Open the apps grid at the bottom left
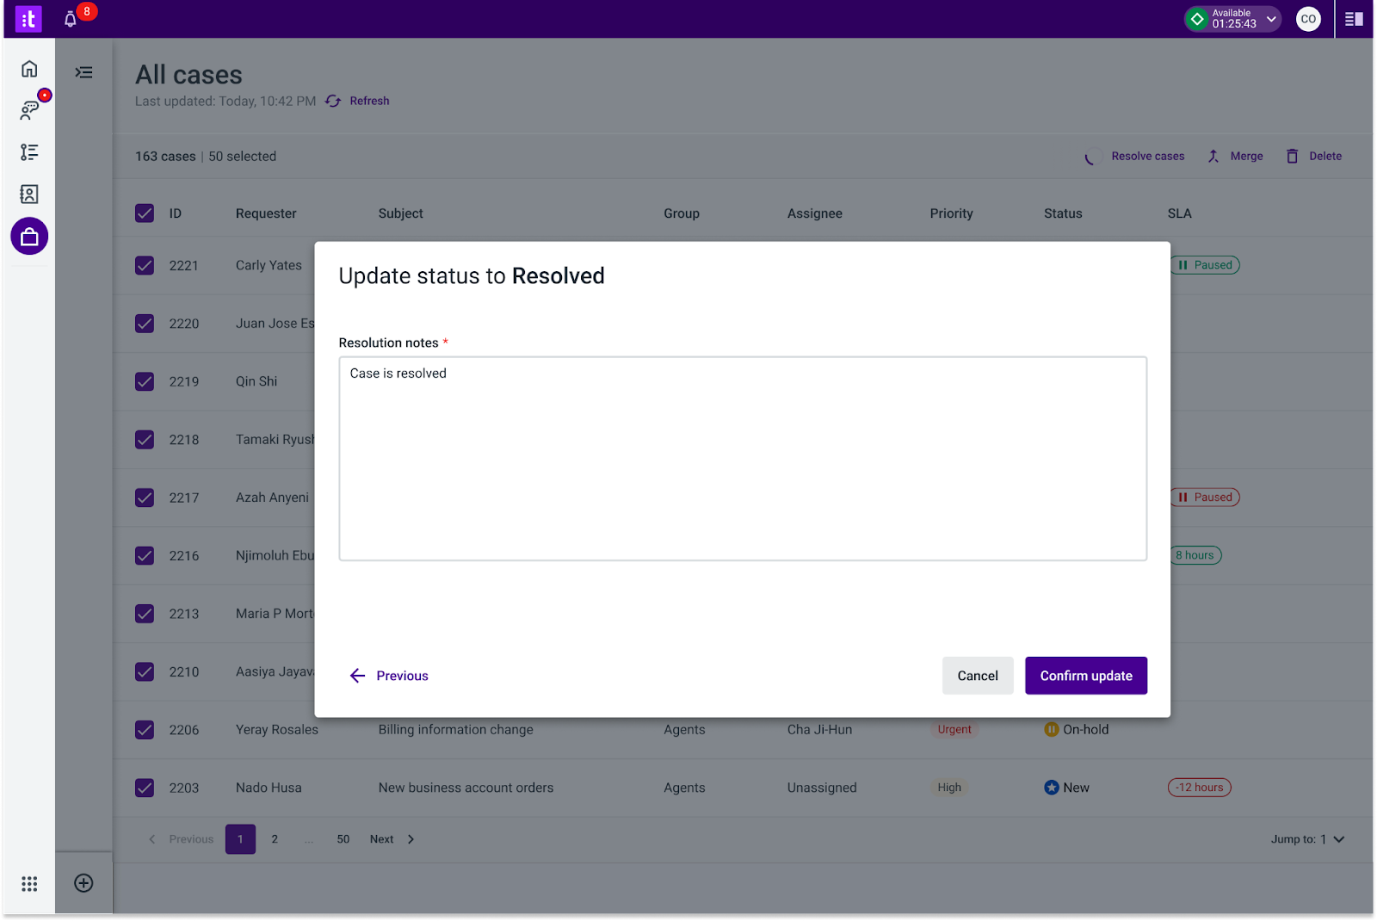 (28, 883)
